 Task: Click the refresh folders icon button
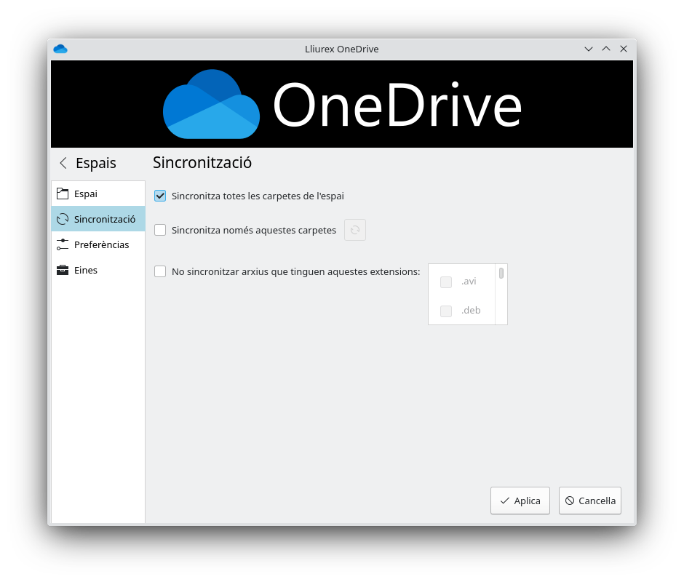355,230
